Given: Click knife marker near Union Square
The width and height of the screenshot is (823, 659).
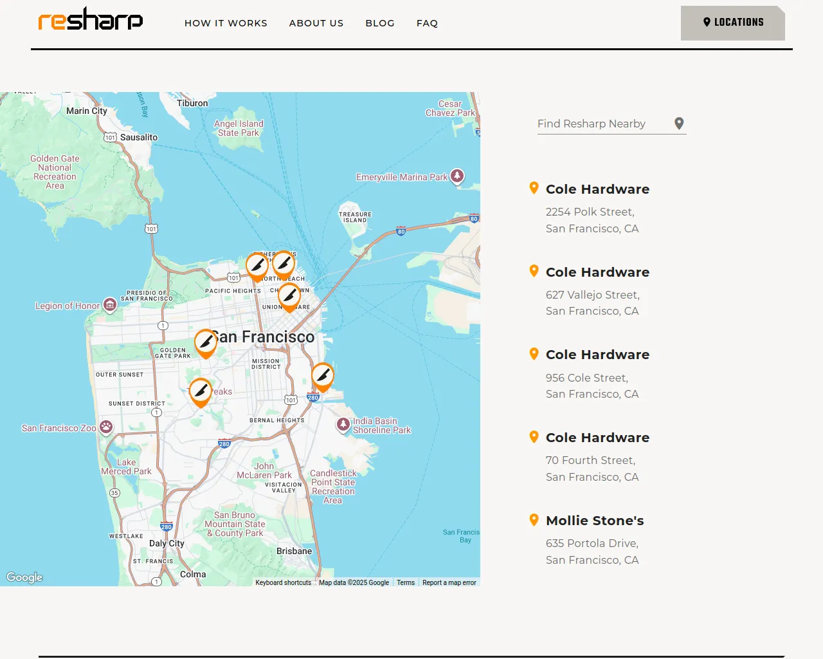Looking at the screenshot, I should pyautogui.click(x=289, y=297).
